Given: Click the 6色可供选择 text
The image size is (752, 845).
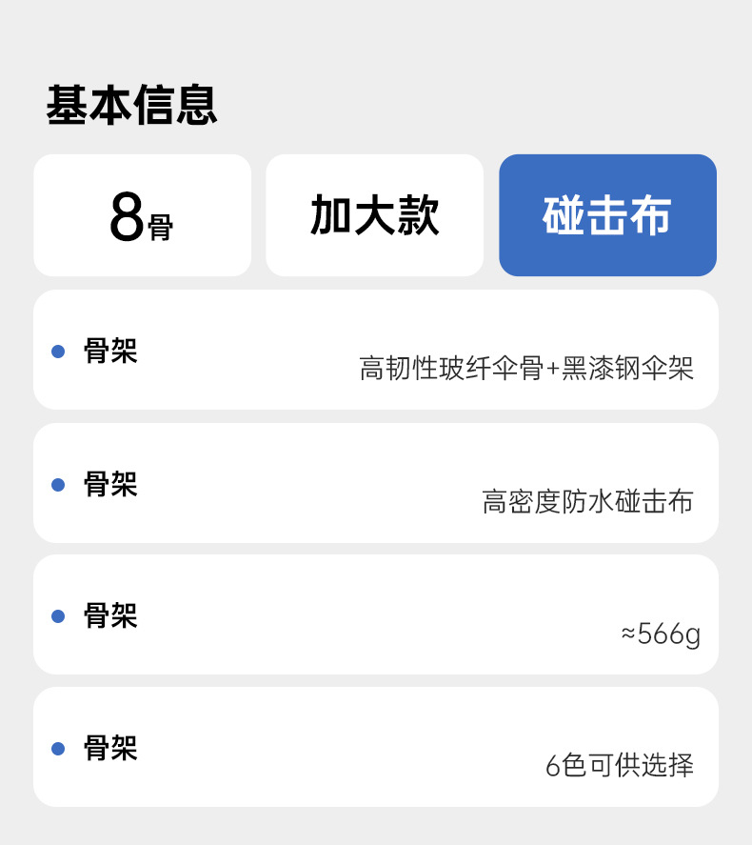Looking at the screenshot, I should pyautogui.click(x=619, y=765).
